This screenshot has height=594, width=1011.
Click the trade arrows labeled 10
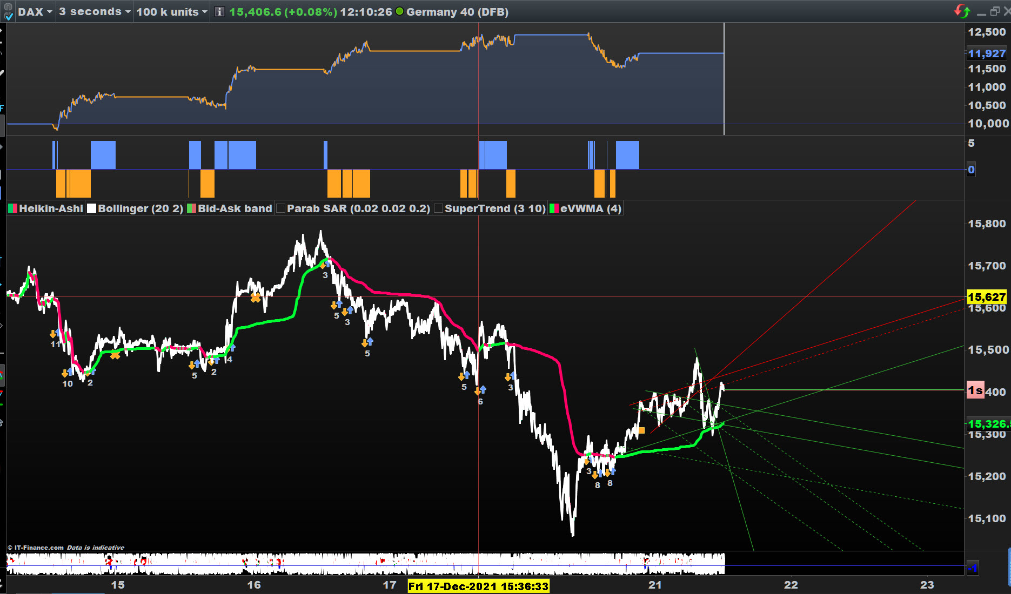coord(68,373)
